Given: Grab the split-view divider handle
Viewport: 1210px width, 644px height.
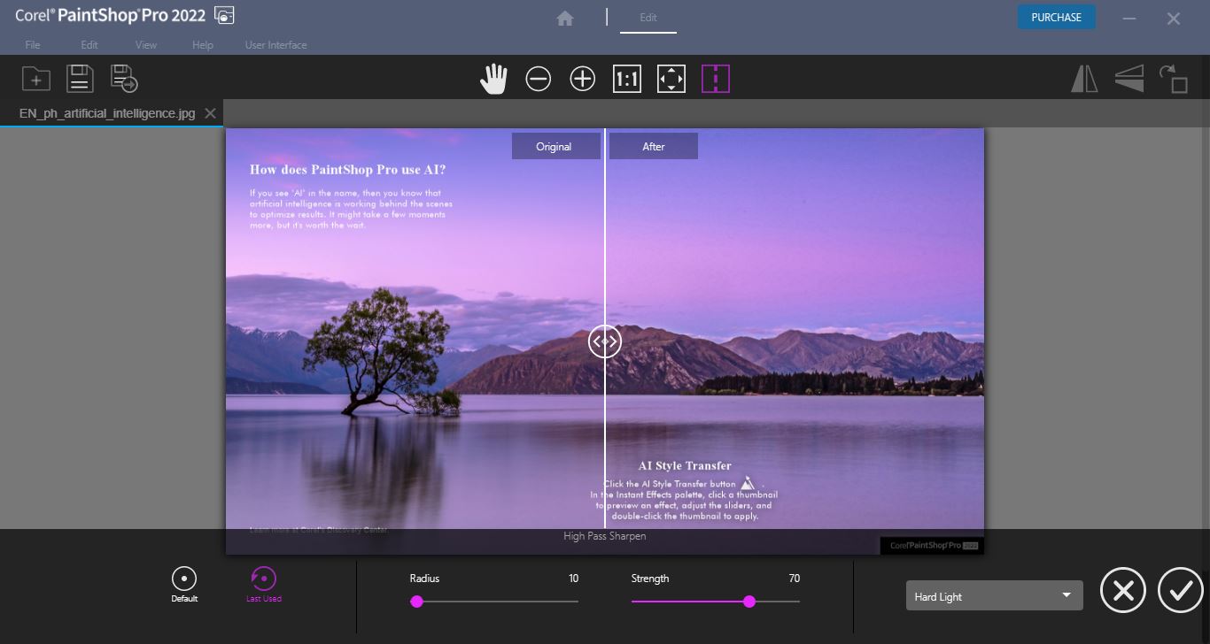Looking at the screenshot, I should click(605, 341).
